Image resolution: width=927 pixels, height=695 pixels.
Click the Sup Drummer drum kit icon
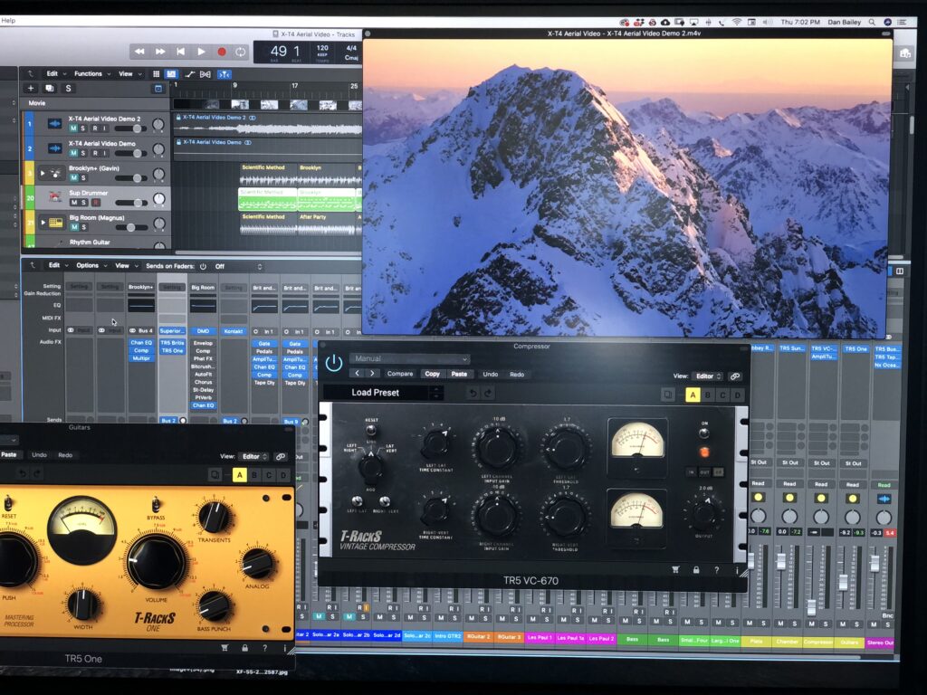coord(55,196)
